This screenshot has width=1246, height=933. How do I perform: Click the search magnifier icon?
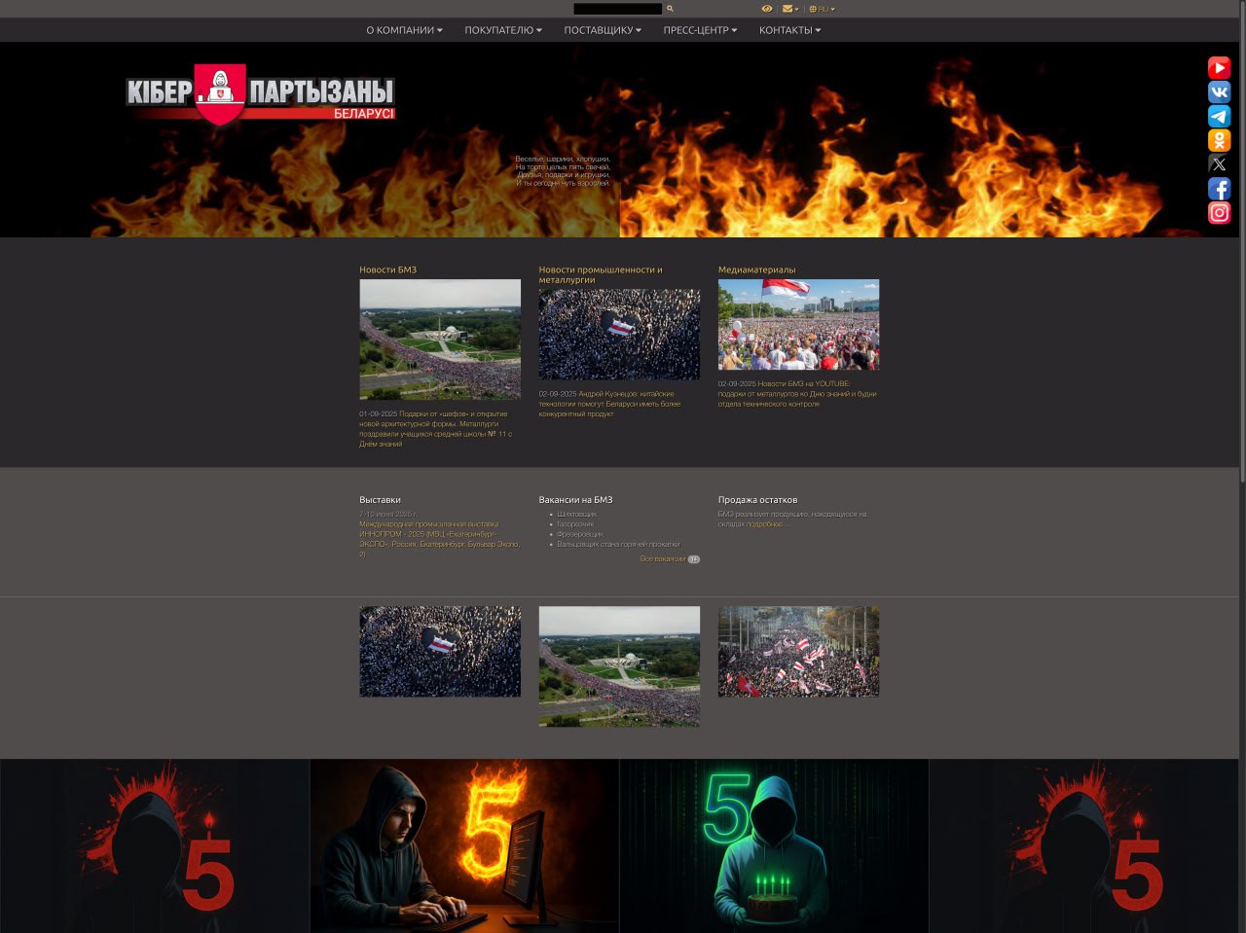pyautogui.click(x=670, y=9)
